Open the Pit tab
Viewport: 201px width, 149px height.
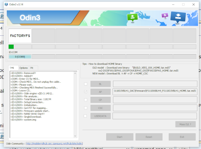pyautogui.click(x=32, y=68)
